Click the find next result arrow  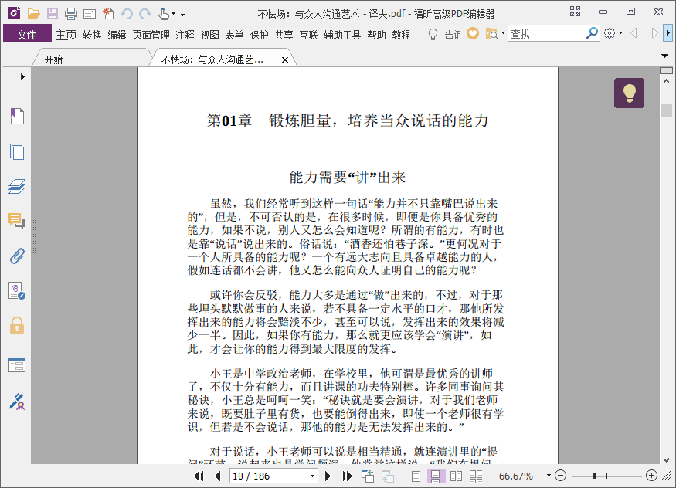(654, 33)
